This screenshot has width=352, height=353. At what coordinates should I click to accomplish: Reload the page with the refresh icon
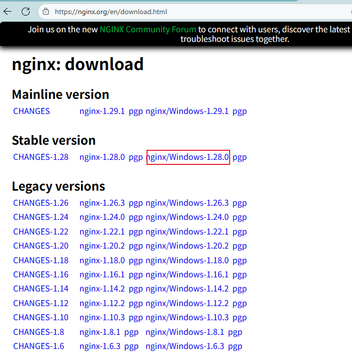26,12
